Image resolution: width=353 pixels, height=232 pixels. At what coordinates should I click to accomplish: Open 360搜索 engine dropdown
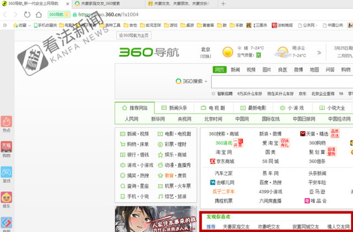coord(191,82)
